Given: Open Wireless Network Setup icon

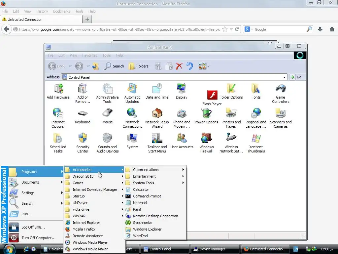Looking at the screenshot, I should coord(231,143).
